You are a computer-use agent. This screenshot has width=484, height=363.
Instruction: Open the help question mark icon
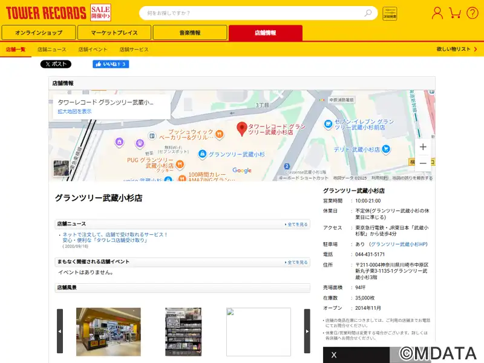click(473, 13)
